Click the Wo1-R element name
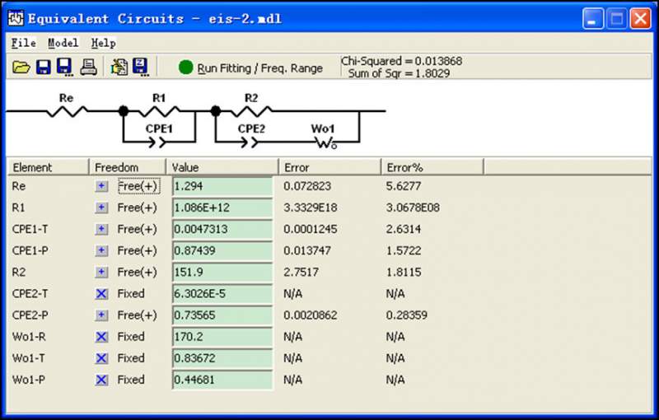The image size is (659, 420). tap(29, 337)
